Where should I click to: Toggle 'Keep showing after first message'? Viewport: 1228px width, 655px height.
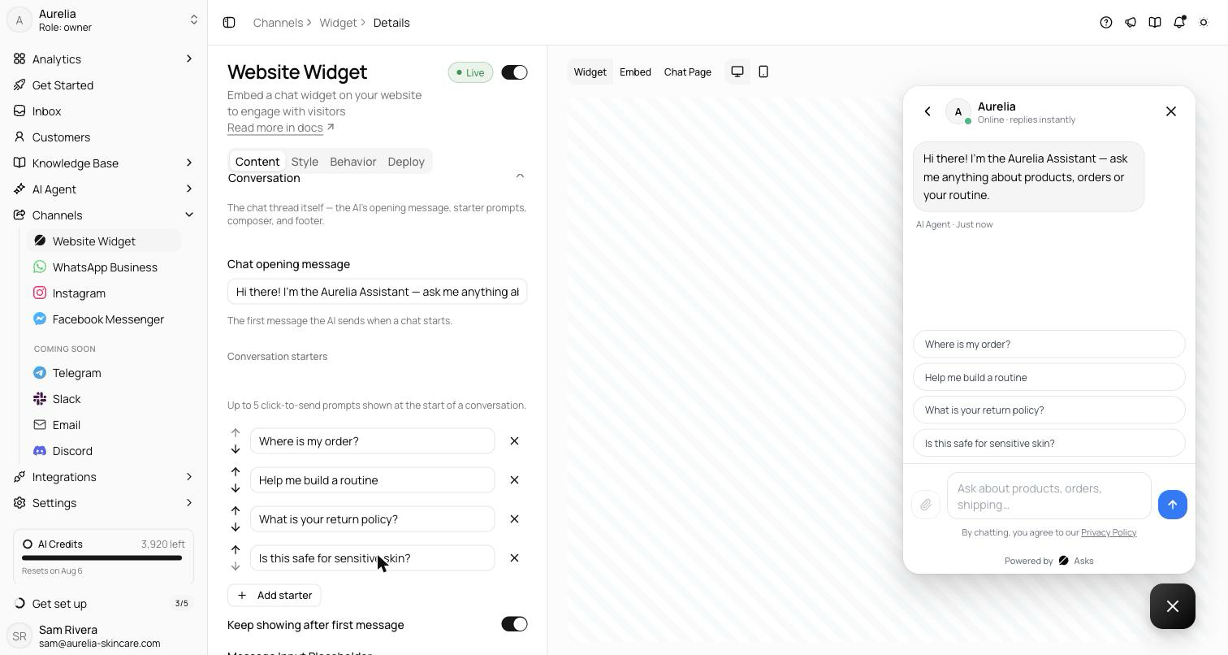tap(514, 624)
